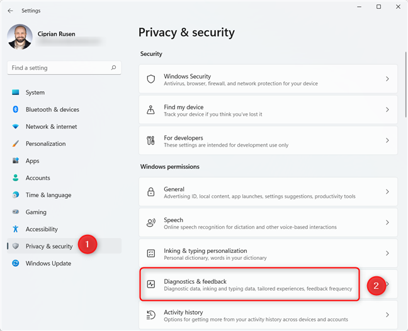Screen dimensions: 408x331
Task: Open Find my device page
Action: pos(268,109)
